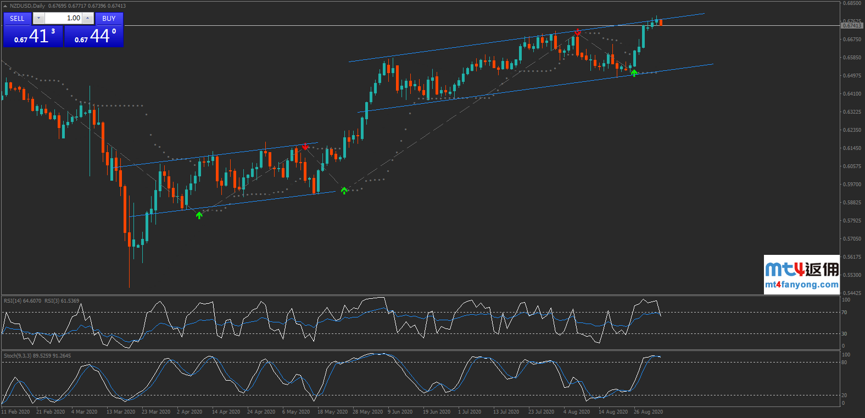Click the buy price 0.67440 tile
Screen dimensions: 865x418
pos(94,36)
